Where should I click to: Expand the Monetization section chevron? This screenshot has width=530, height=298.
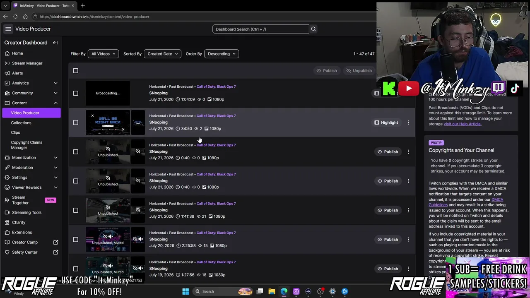[x=55, y=158]
